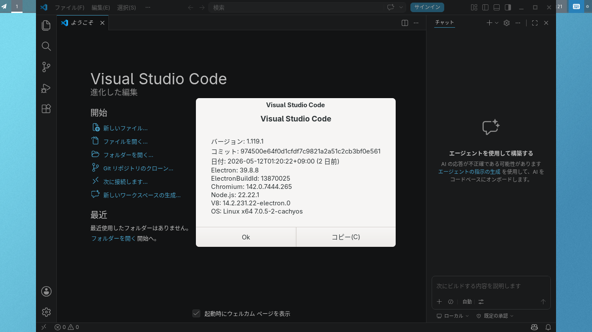This screenshot has width=592, height=332.
Task: Open editor more actions ellipsis
Action: (416, 23)
